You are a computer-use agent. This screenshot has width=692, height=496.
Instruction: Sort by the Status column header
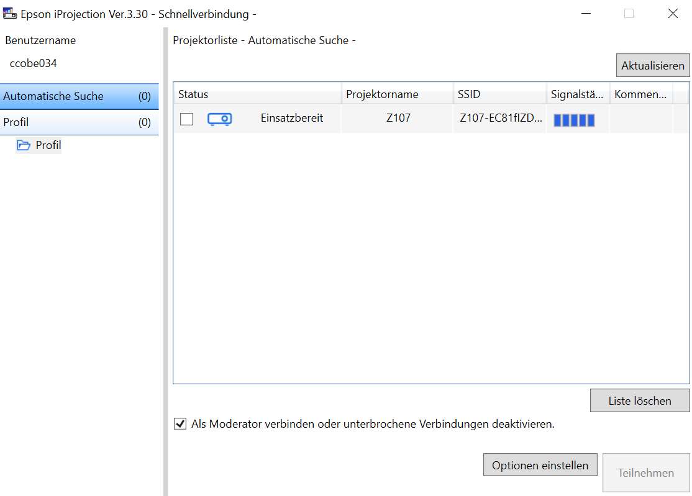point(257,94)
